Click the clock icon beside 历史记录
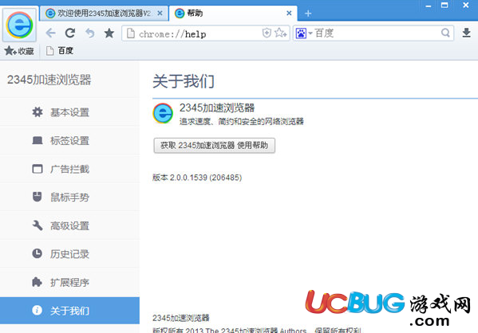The height and width of the screenshot is (333, 478). click(x=38, y=253)
